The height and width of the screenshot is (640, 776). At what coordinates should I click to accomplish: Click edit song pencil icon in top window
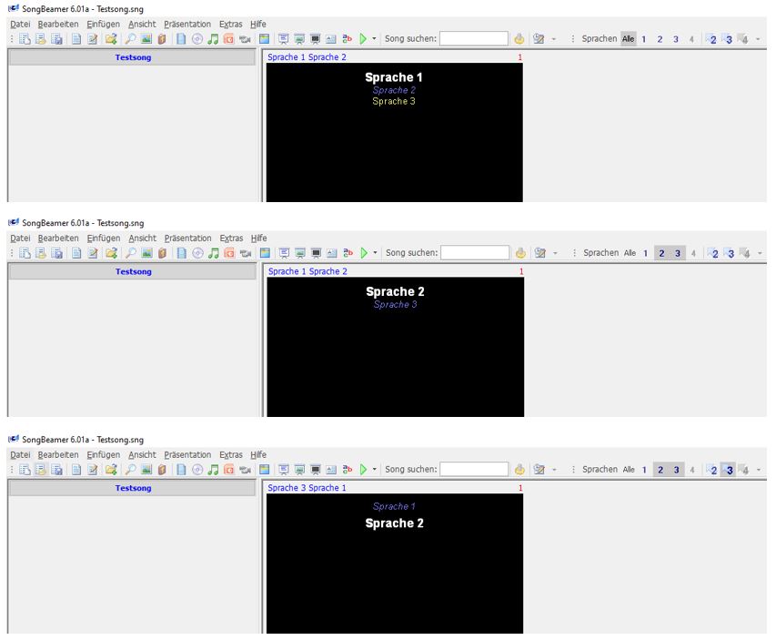click(93, 38)
